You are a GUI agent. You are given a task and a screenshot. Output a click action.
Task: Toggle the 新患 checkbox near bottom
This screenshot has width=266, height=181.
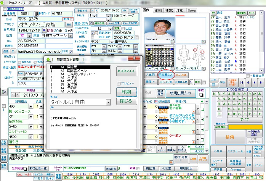[138, 169]
